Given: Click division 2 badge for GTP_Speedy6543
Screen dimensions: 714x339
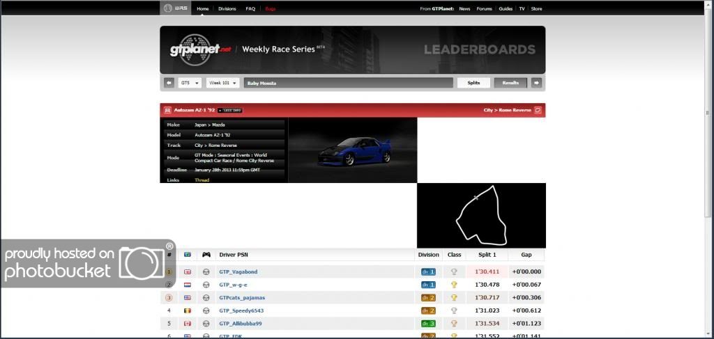Looking at the screenshot, I should 429,310.
